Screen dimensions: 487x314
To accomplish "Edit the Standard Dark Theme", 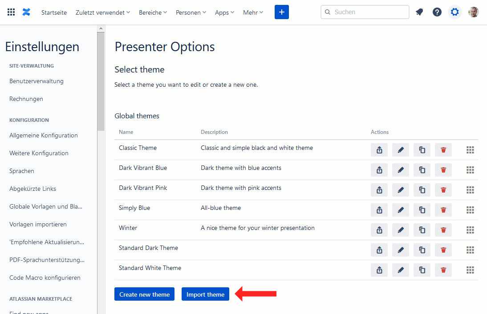I will [401, 250].
